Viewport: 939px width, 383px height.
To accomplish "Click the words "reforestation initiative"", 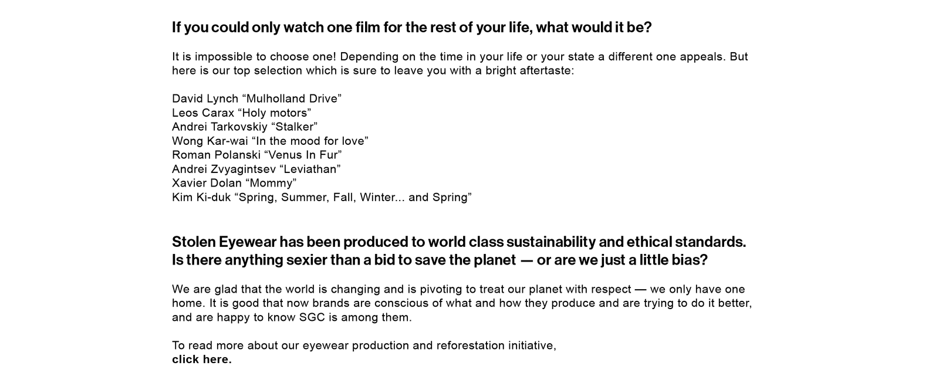I will click(484, 345).
